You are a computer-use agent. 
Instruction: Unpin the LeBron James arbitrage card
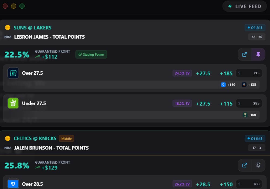pyautogui.click(x=258, y=54)
